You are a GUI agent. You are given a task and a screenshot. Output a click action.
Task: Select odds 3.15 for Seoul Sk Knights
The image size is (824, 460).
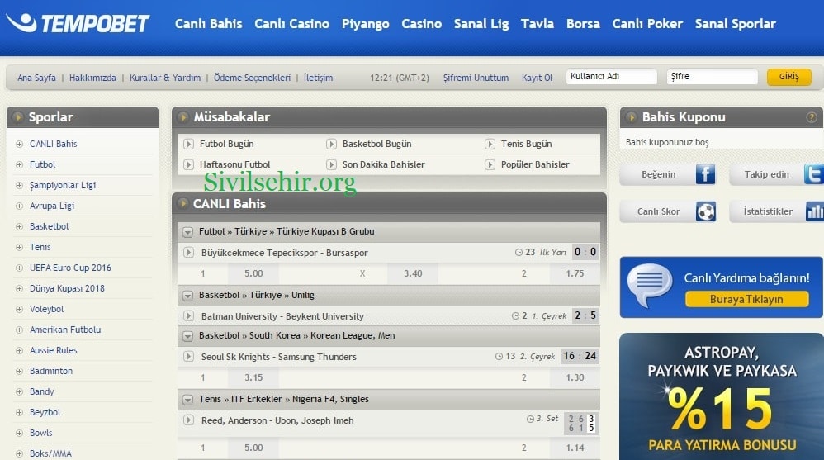[x=253, y=378]
